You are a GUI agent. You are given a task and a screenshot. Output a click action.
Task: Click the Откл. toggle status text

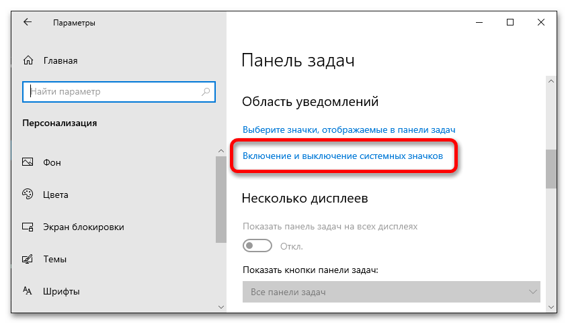[x=292, y=247]
